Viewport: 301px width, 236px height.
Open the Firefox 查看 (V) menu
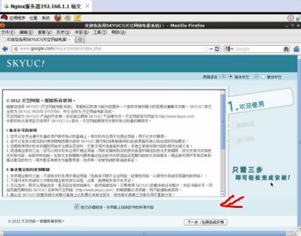point(44,32)
